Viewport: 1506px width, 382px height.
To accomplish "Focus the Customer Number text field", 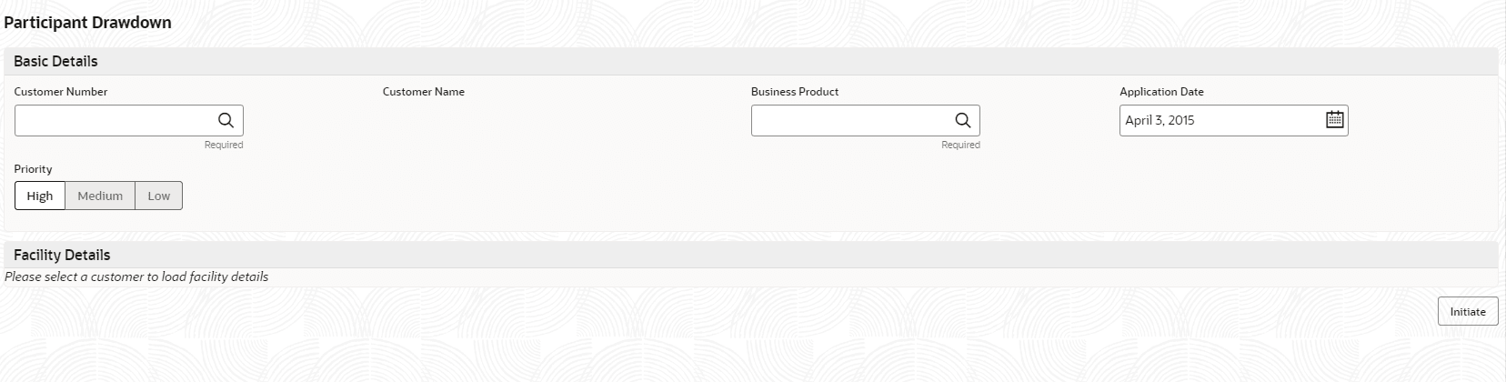I will (x=114, y=120).
